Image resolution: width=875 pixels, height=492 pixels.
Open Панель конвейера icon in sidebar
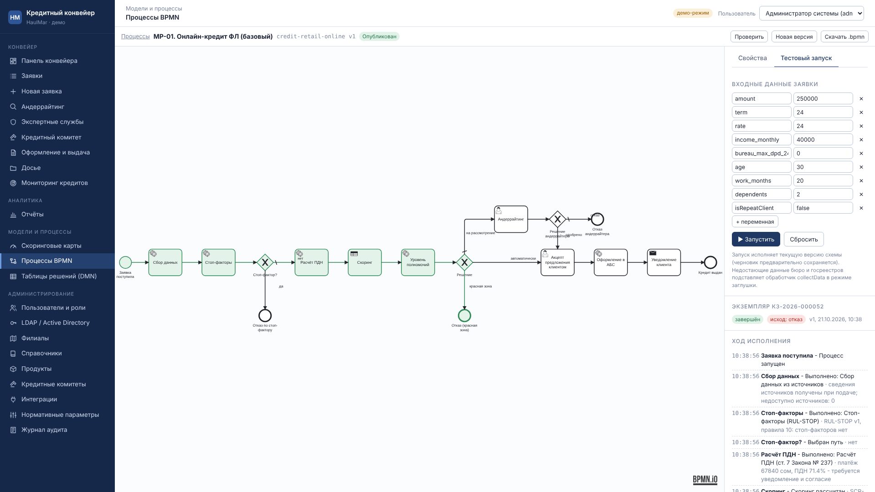pos(13,61)
